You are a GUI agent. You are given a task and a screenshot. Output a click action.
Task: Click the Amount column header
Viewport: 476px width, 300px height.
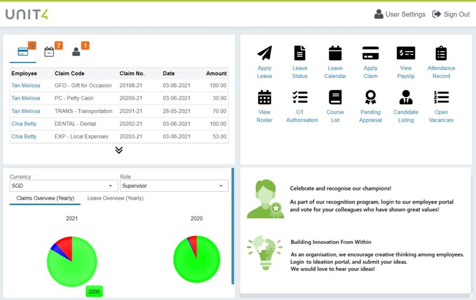pyautogui.click(x=217, y=74)
